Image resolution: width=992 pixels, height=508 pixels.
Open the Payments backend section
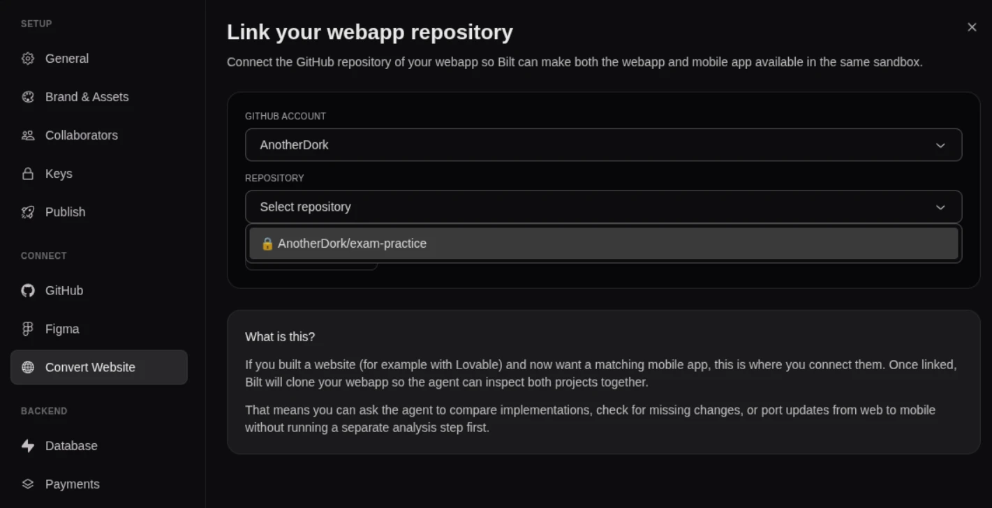(x=99, y=484)
